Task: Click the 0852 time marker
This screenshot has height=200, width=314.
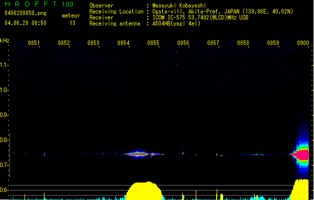Action: tap(64, 43)
